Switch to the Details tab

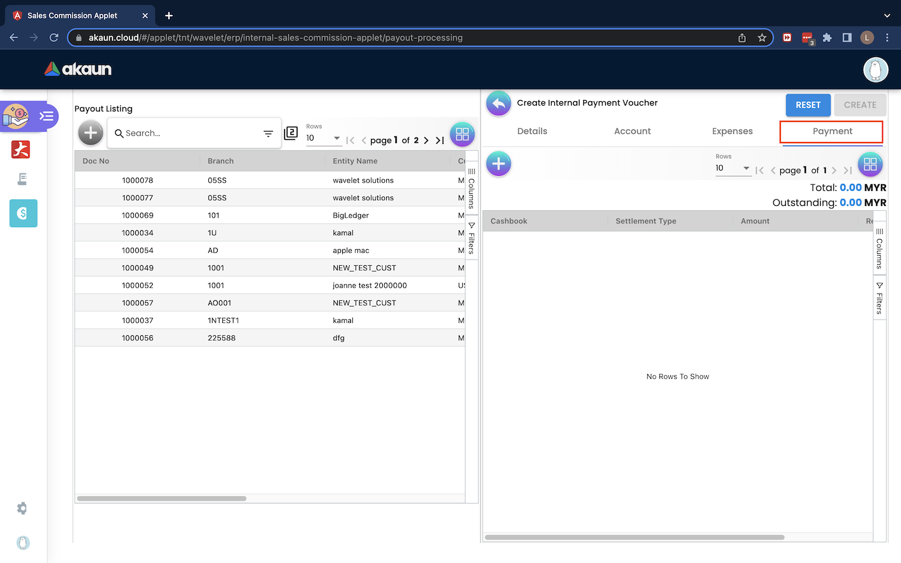pos(532,131)
